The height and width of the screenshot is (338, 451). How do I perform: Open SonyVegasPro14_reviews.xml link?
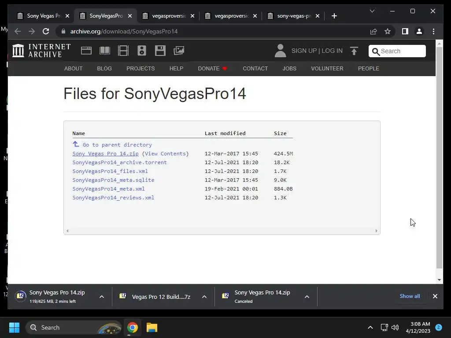click(x=113, y=198)
